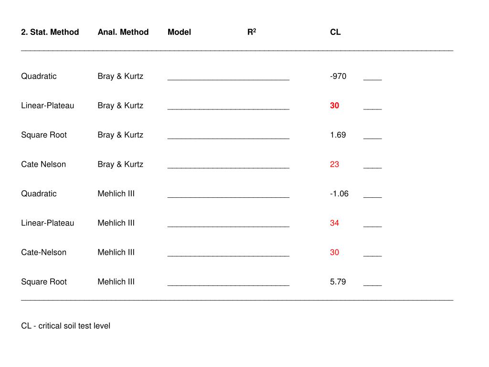The image size is (489, 367).
Task: Click the Model column header
Action: pyautogui.click(x=179, y=32)
